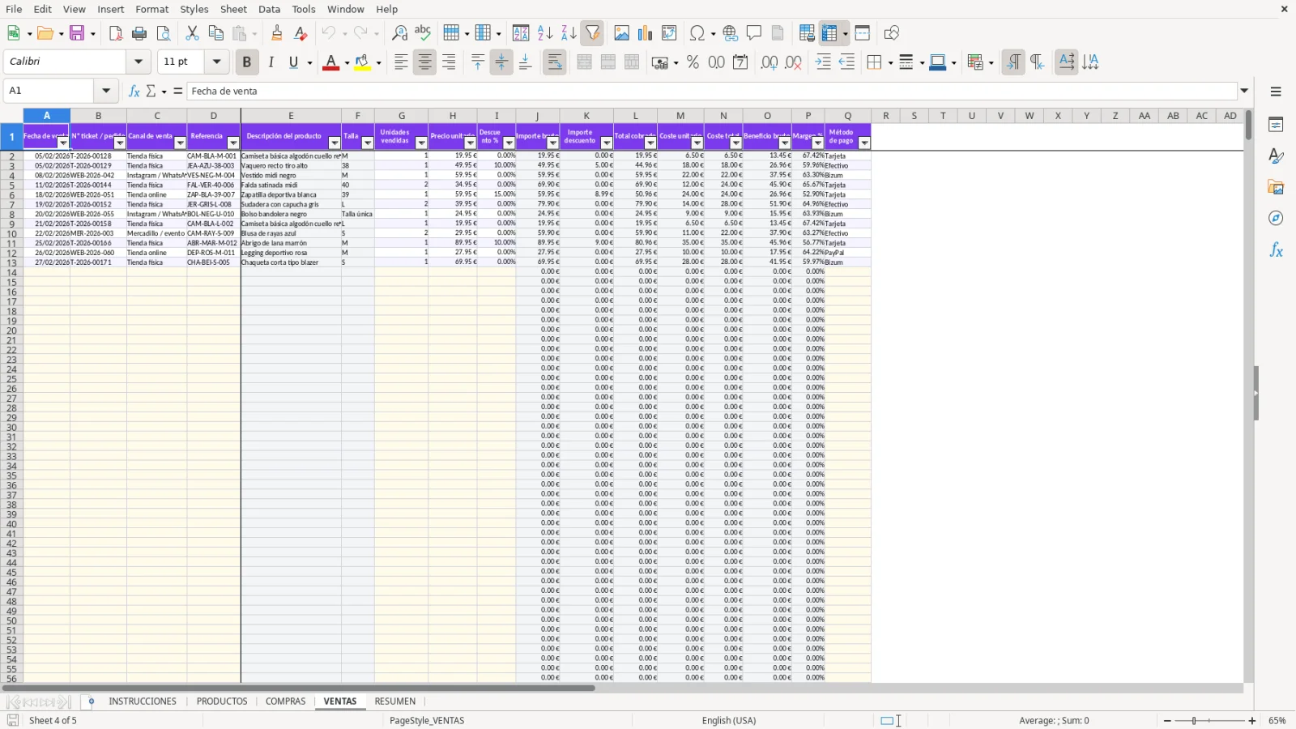Insert hyperlink toolbar icon

click(x=731, y=33)
